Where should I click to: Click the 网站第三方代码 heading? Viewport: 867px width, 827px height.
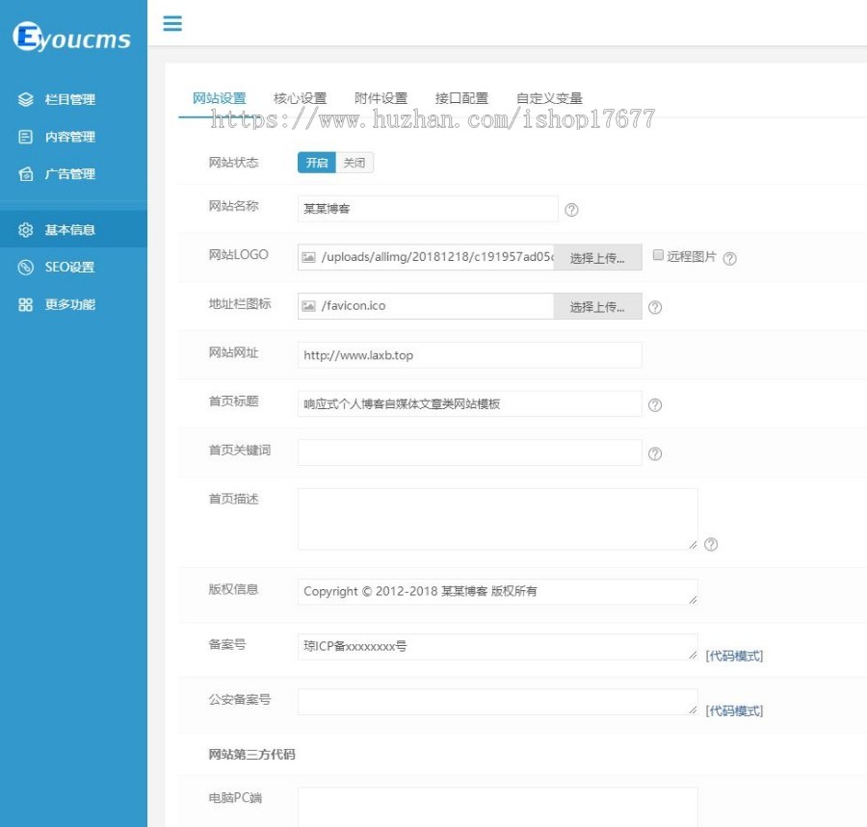pos(251,754)
